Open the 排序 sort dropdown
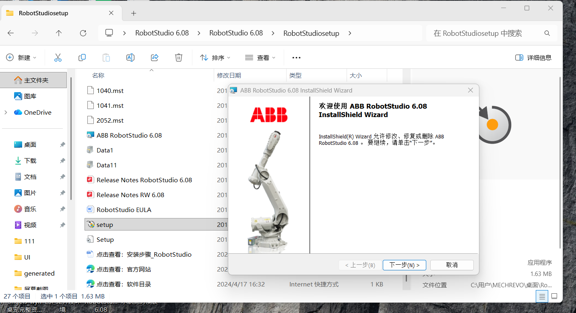Screen dimensions: 576x313 pos(215,58)
